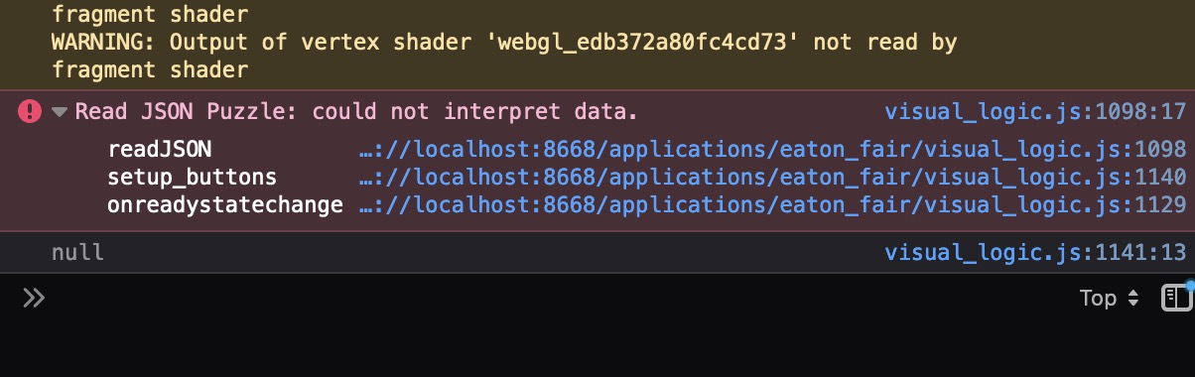Click the red error exclamation icon
Screen dimensions: 1195x377
tap(30, 112)
